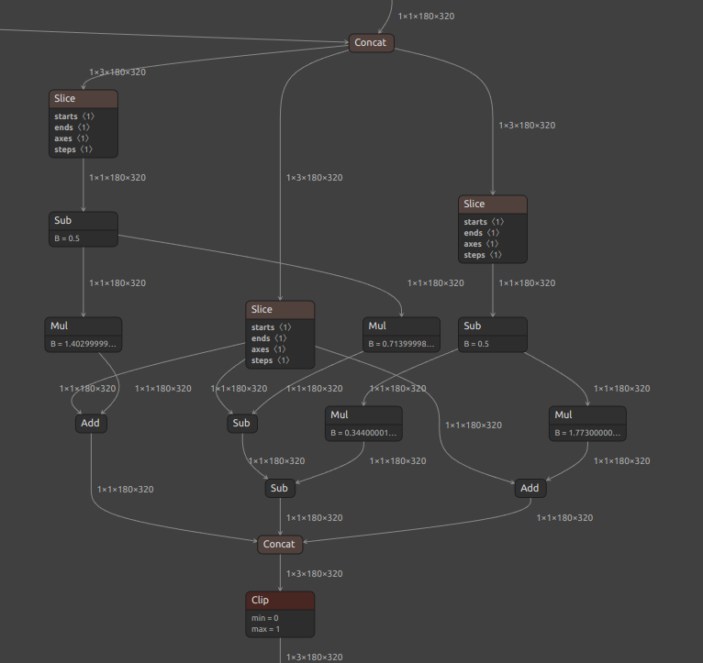Click 'B = 0.5' in the left Sub node
703x663 pixels.
[x=67, y=238]
